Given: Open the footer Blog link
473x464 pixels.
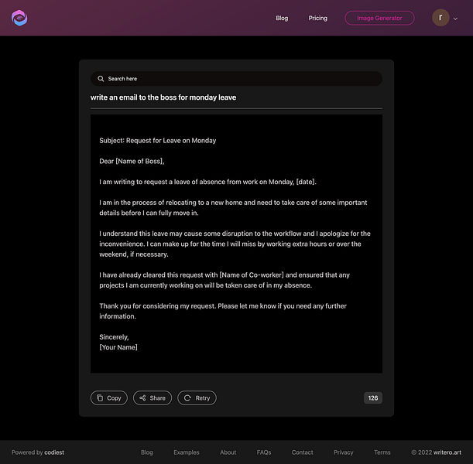Looking at the screenshot, I should 147,452.
